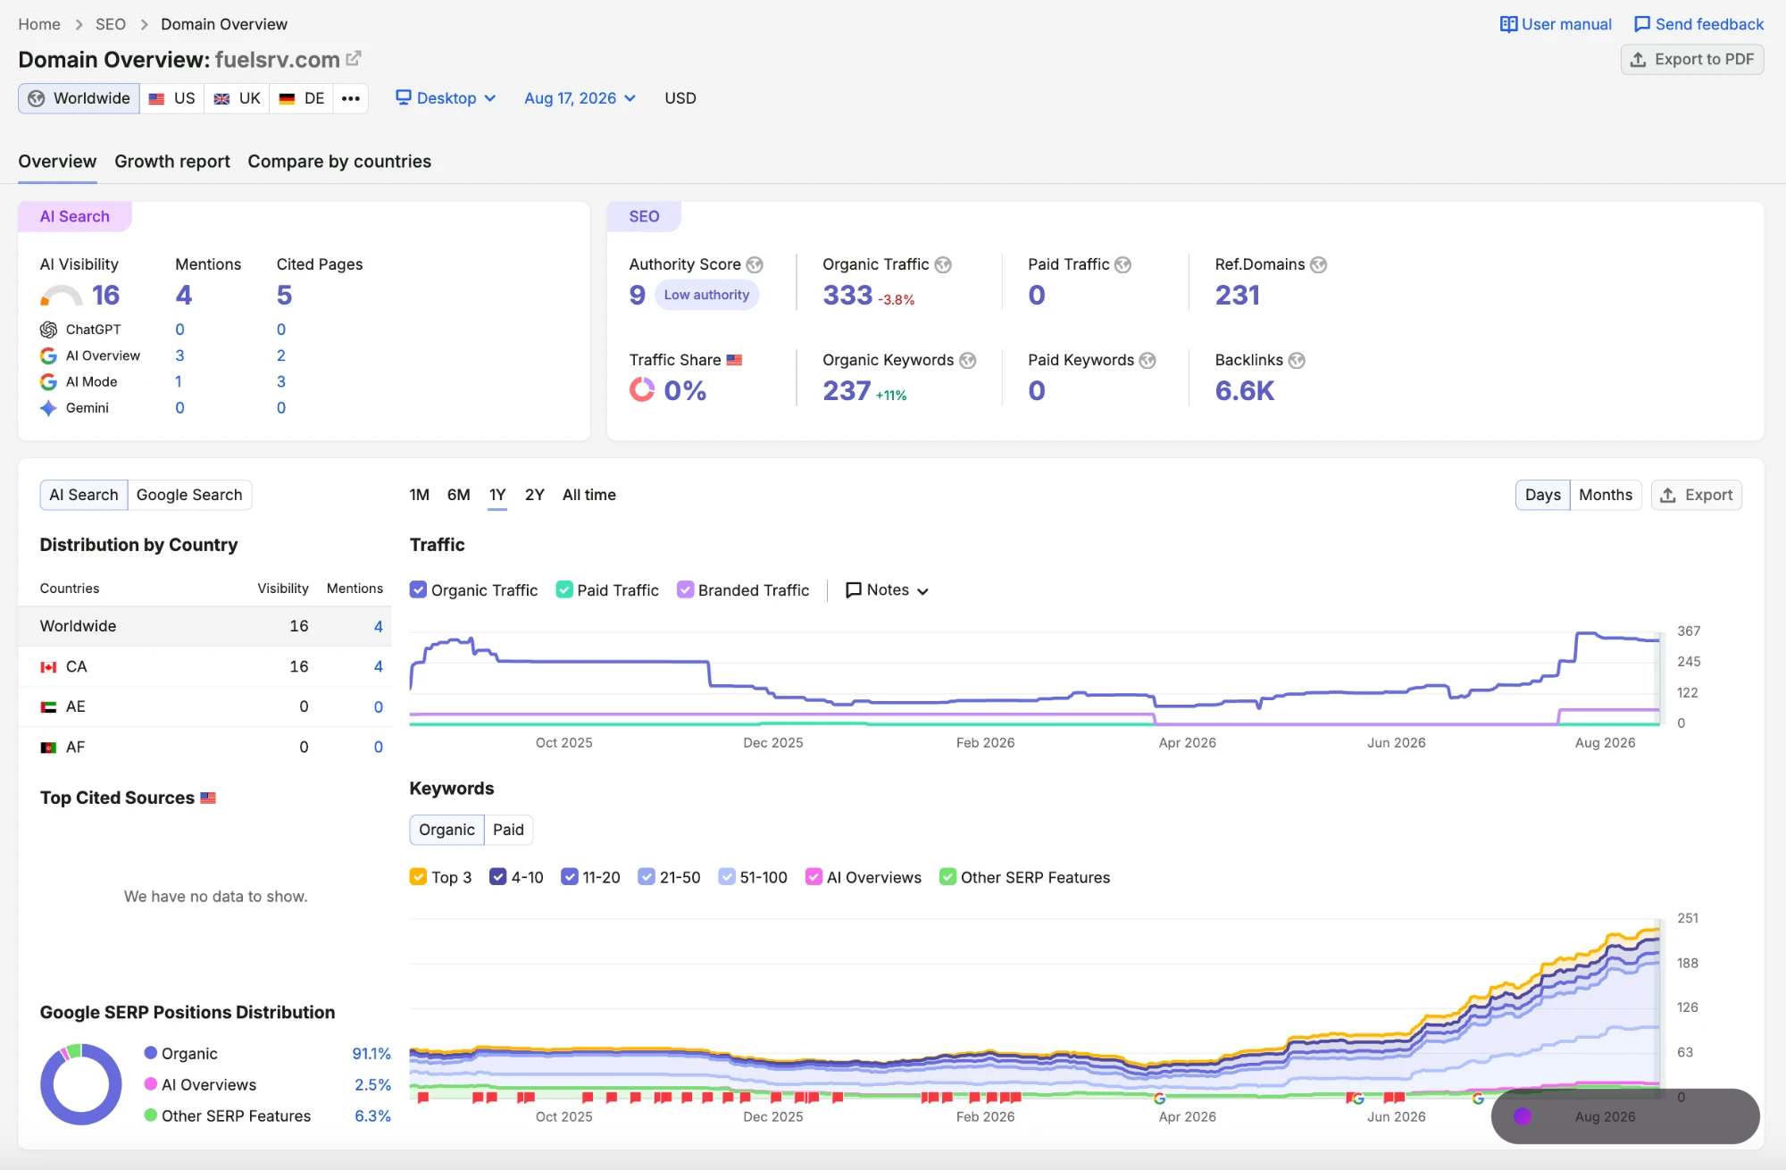The height and width of the screenshot is (1170, 1786).
Task: Click globe icon next to Organic Traffic
Action: [x=943, y=264]
